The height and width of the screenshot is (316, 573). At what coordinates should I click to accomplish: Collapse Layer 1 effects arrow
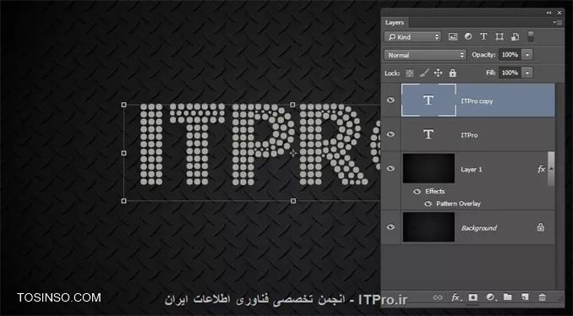point(551,169)
